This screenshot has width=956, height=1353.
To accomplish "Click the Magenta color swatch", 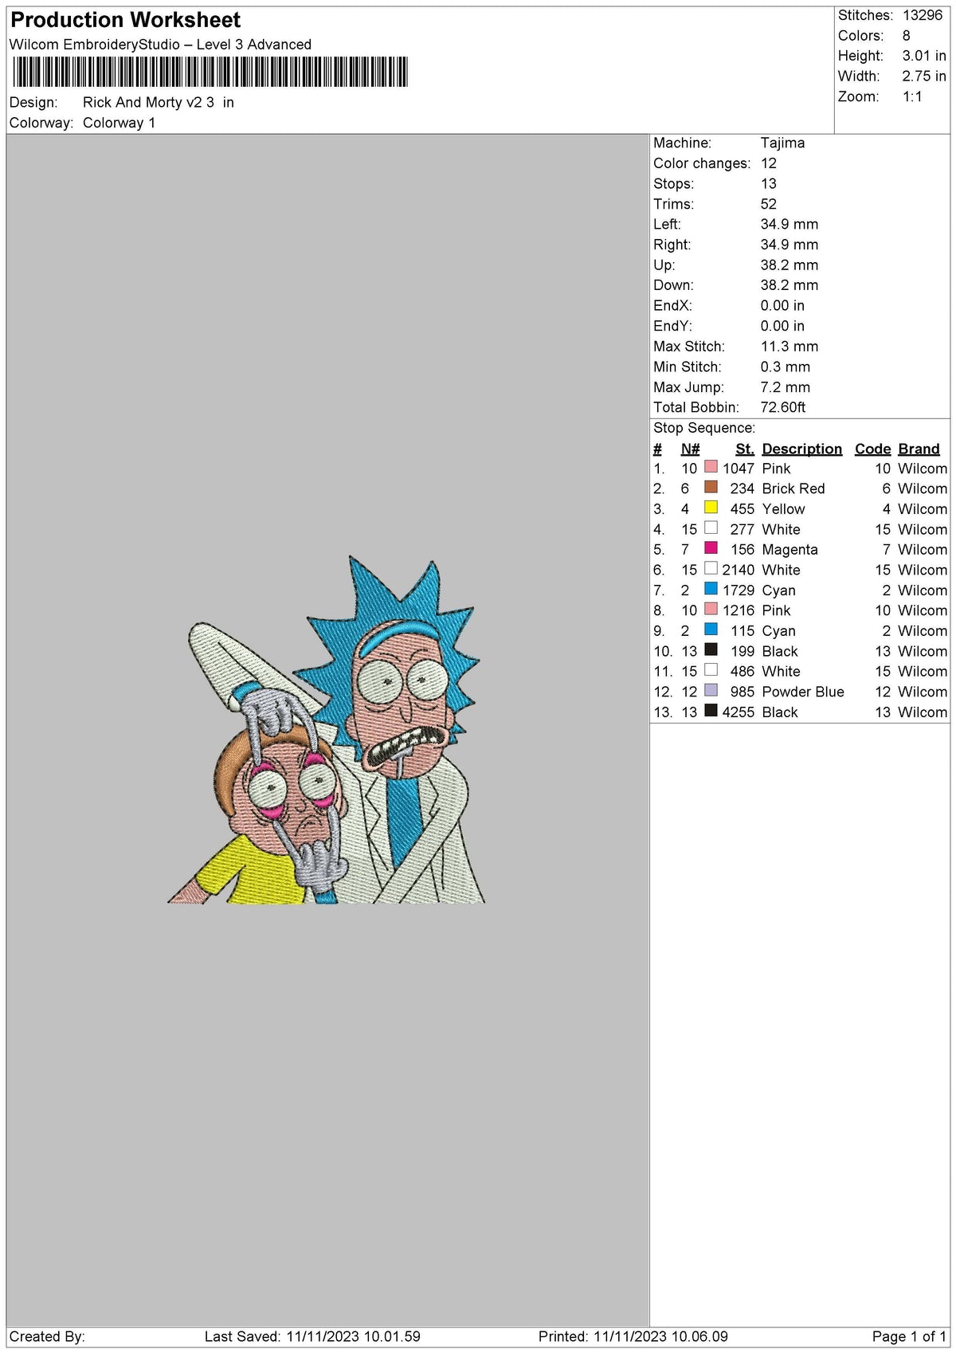I will pyautogui.click(x=711, y=548).
